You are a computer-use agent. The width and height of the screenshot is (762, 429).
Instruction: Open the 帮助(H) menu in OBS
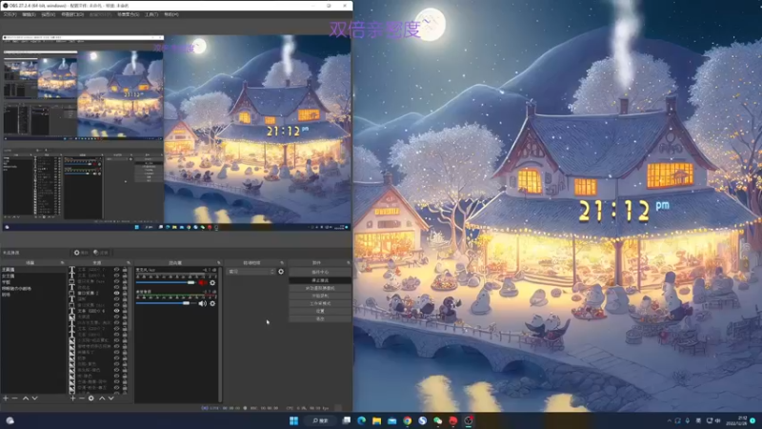pos(171,14)
